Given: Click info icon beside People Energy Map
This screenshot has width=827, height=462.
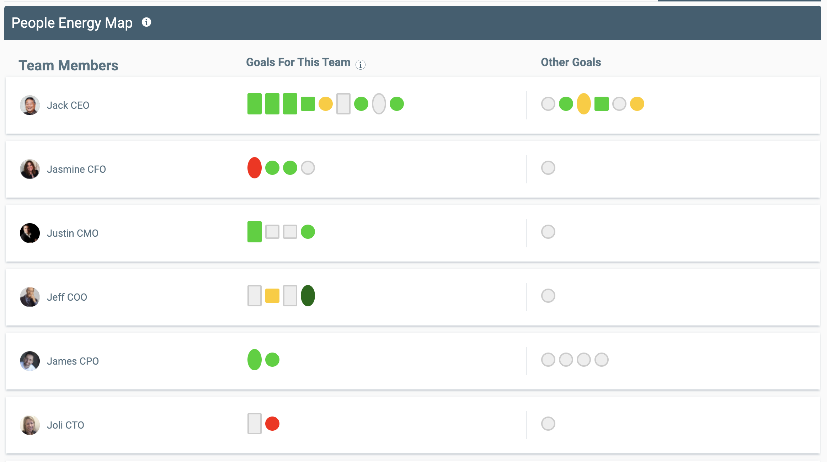Looking at the screenshot, I should click(x=146, y=22).
